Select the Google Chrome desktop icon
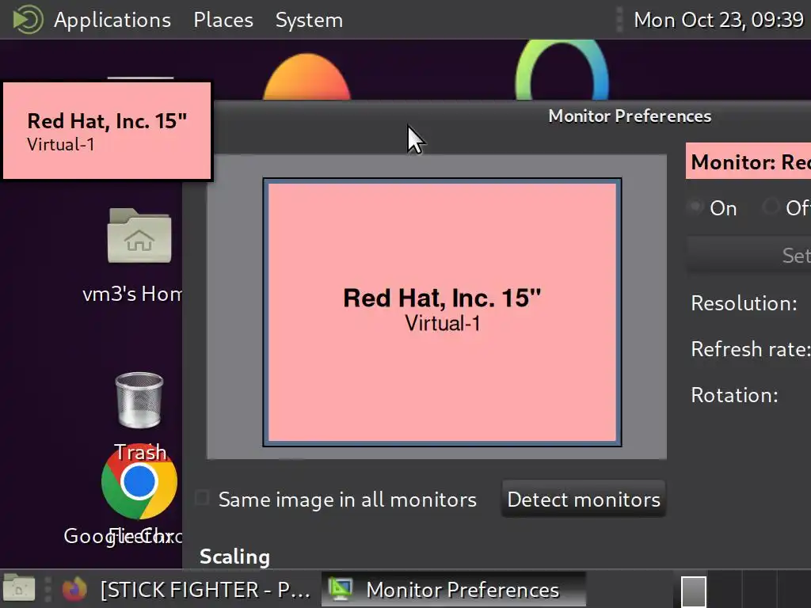Viewport: 811px width, 608px height. 139,482
